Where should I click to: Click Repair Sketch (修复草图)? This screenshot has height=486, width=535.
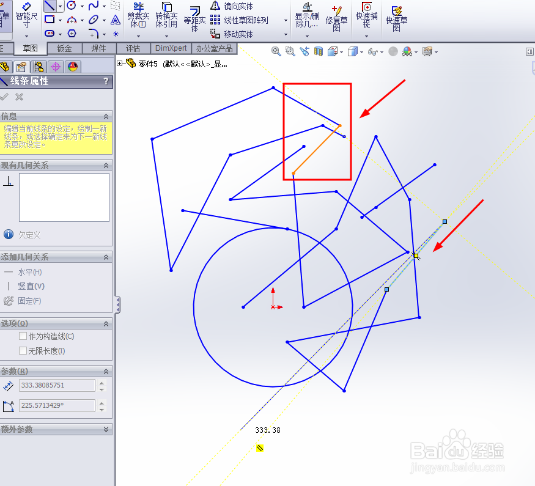tap(336, 19)
